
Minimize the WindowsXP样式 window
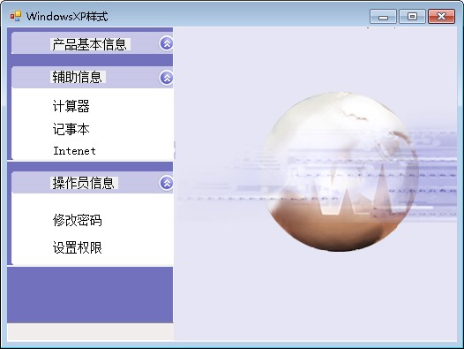coord(383,16)
